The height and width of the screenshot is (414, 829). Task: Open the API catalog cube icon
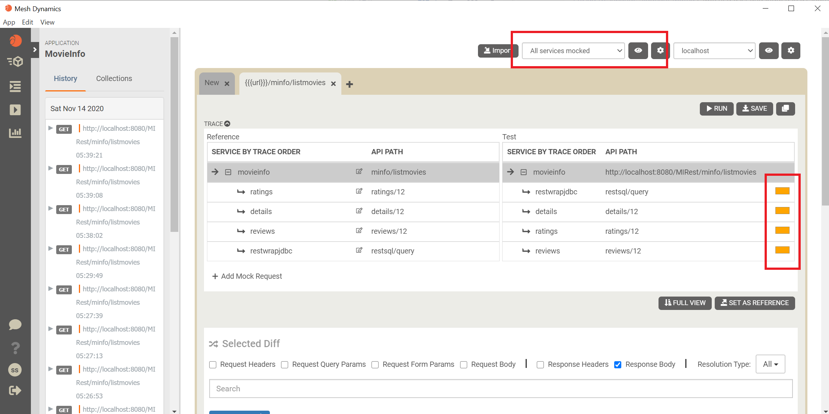(x=15, y=62)
